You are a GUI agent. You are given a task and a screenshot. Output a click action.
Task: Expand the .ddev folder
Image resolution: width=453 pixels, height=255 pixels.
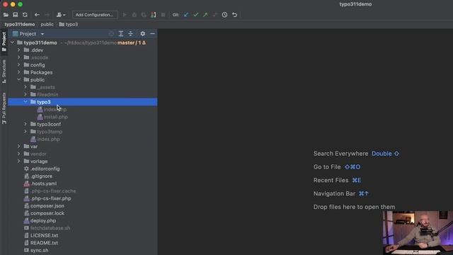click(x=19, y=50)
